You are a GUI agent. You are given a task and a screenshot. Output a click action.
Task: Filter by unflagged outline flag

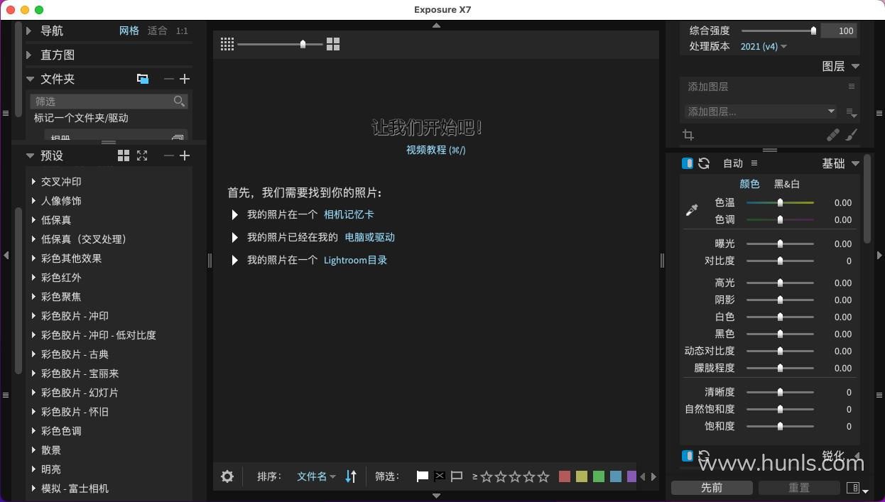pyautogui.click(x=457, y=476)
